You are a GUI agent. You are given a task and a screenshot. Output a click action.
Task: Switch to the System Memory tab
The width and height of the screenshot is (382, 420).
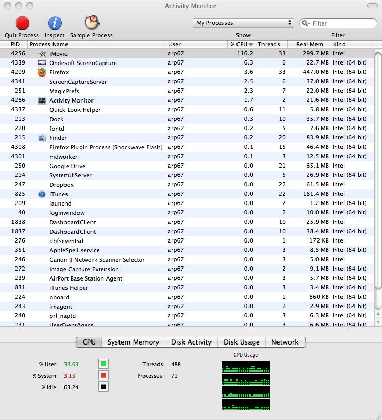pos(133,342)
